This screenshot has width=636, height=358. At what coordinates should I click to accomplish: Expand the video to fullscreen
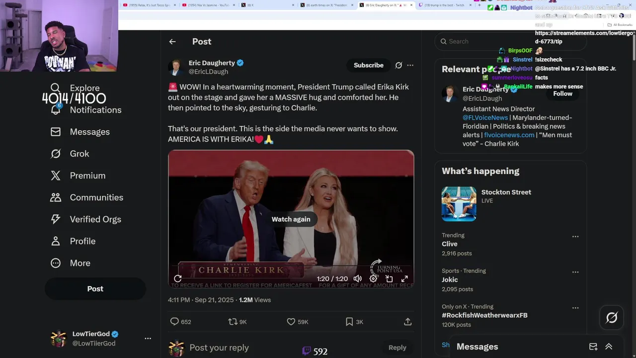[x=404, y=279]
